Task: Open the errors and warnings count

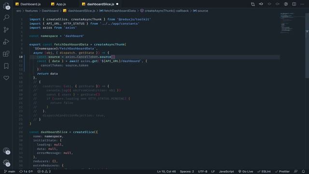Action: (44, 172)
